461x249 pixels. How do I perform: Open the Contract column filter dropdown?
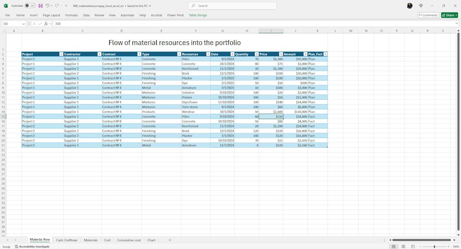point(139,54)
